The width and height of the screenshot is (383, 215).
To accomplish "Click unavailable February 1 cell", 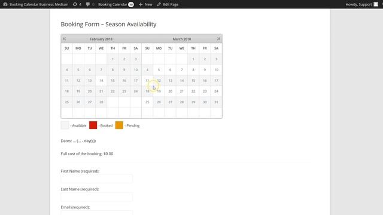I will [x=113, y=59].
